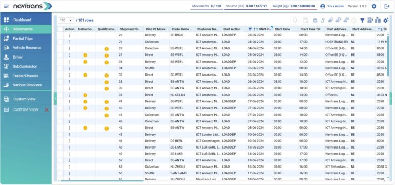The height and width of the screenshot is (185, 395).
Task: Click the hook icon in the toolbar
Action: [322, 21]
